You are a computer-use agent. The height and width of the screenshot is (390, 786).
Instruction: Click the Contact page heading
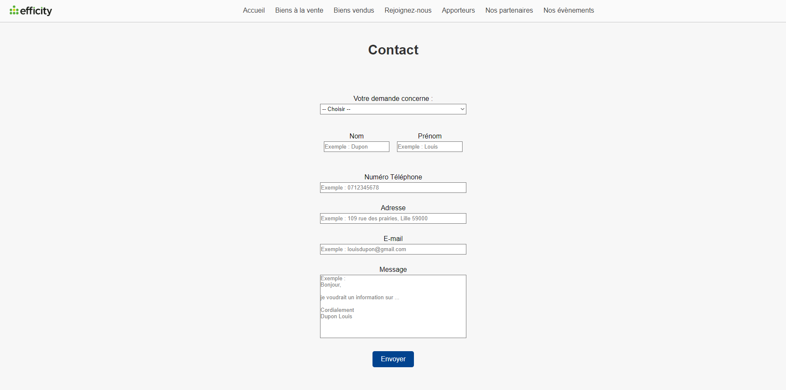tap(393, 50)
